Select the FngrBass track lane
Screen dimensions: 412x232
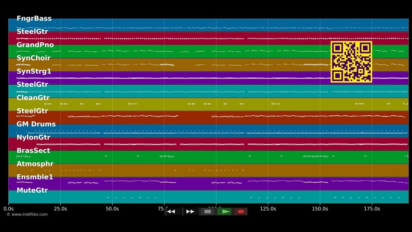(209, 25)
